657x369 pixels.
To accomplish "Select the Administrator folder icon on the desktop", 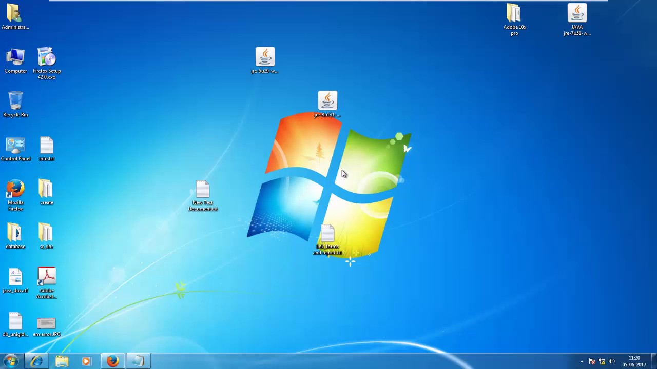I will (14, 16).
